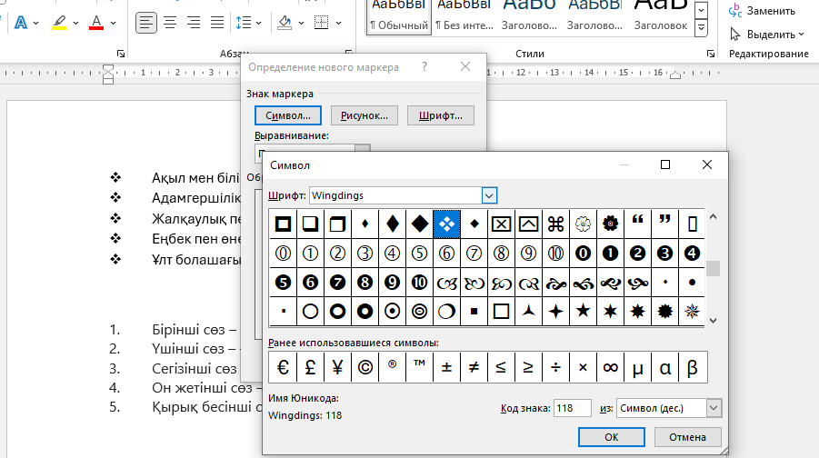Viewport: 819px width, 458px height.
Task: Select the four-diamond cluster symbol
Action: (446, 224)
